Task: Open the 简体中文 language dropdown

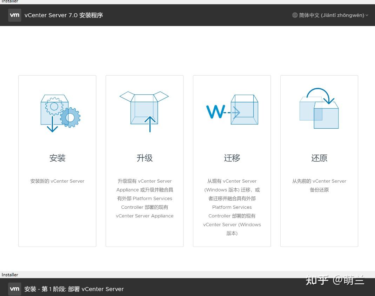Action: click(330, 15)
